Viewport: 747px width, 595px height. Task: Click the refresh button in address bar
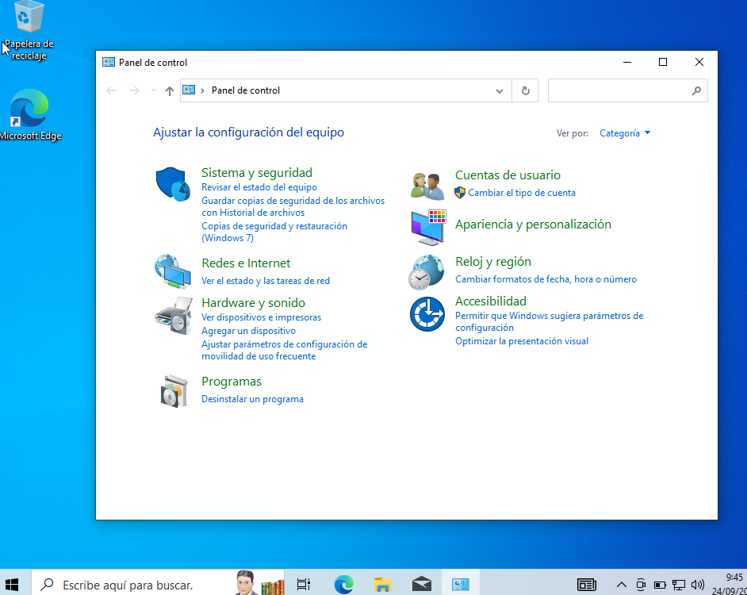coord(525,90)
